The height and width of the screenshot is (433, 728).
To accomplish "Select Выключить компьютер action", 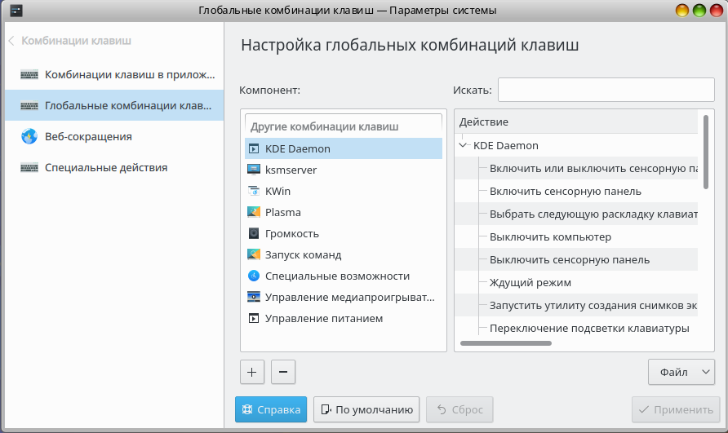I will [x=576, y=236].
